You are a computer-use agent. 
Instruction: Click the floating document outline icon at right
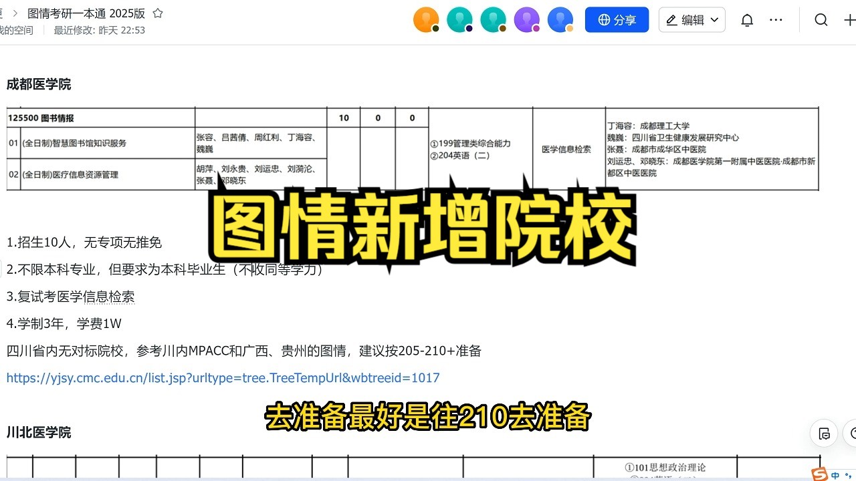[824, 434]
